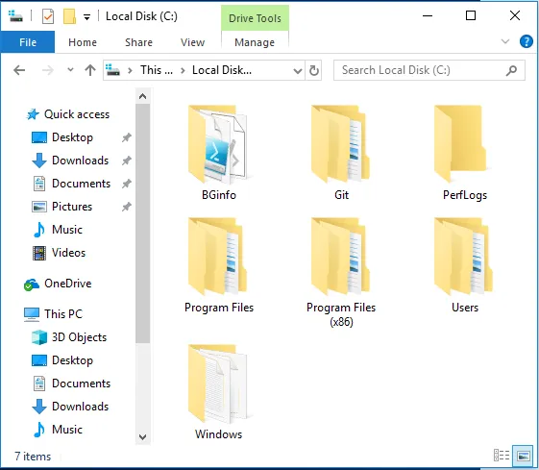539x470 pixels.
Task: Select the Git folder icon
Action: coord(341,144)
